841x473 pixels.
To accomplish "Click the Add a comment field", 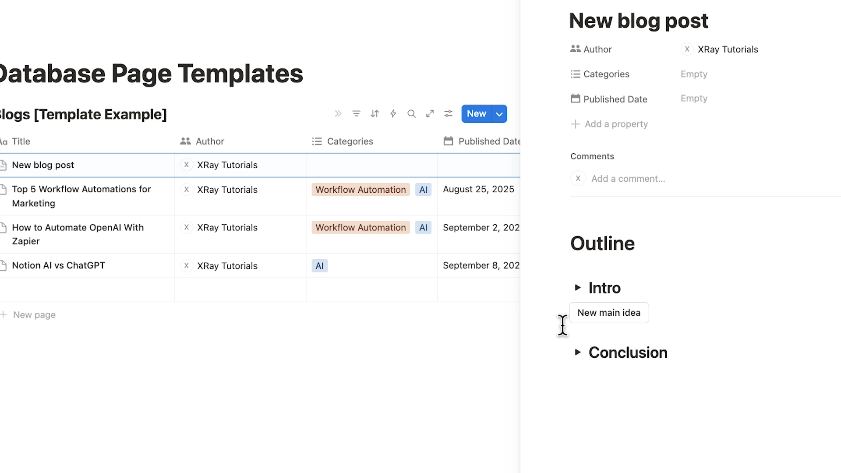I will click(x=628, y=179).
